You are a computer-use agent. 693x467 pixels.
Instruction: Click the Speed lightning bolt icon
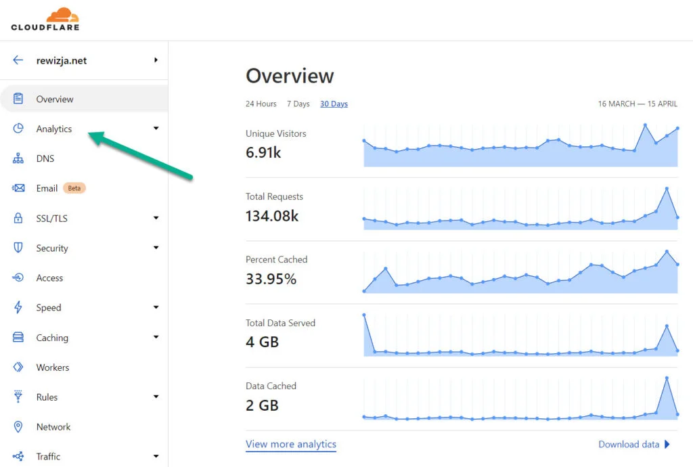point(18,307)
